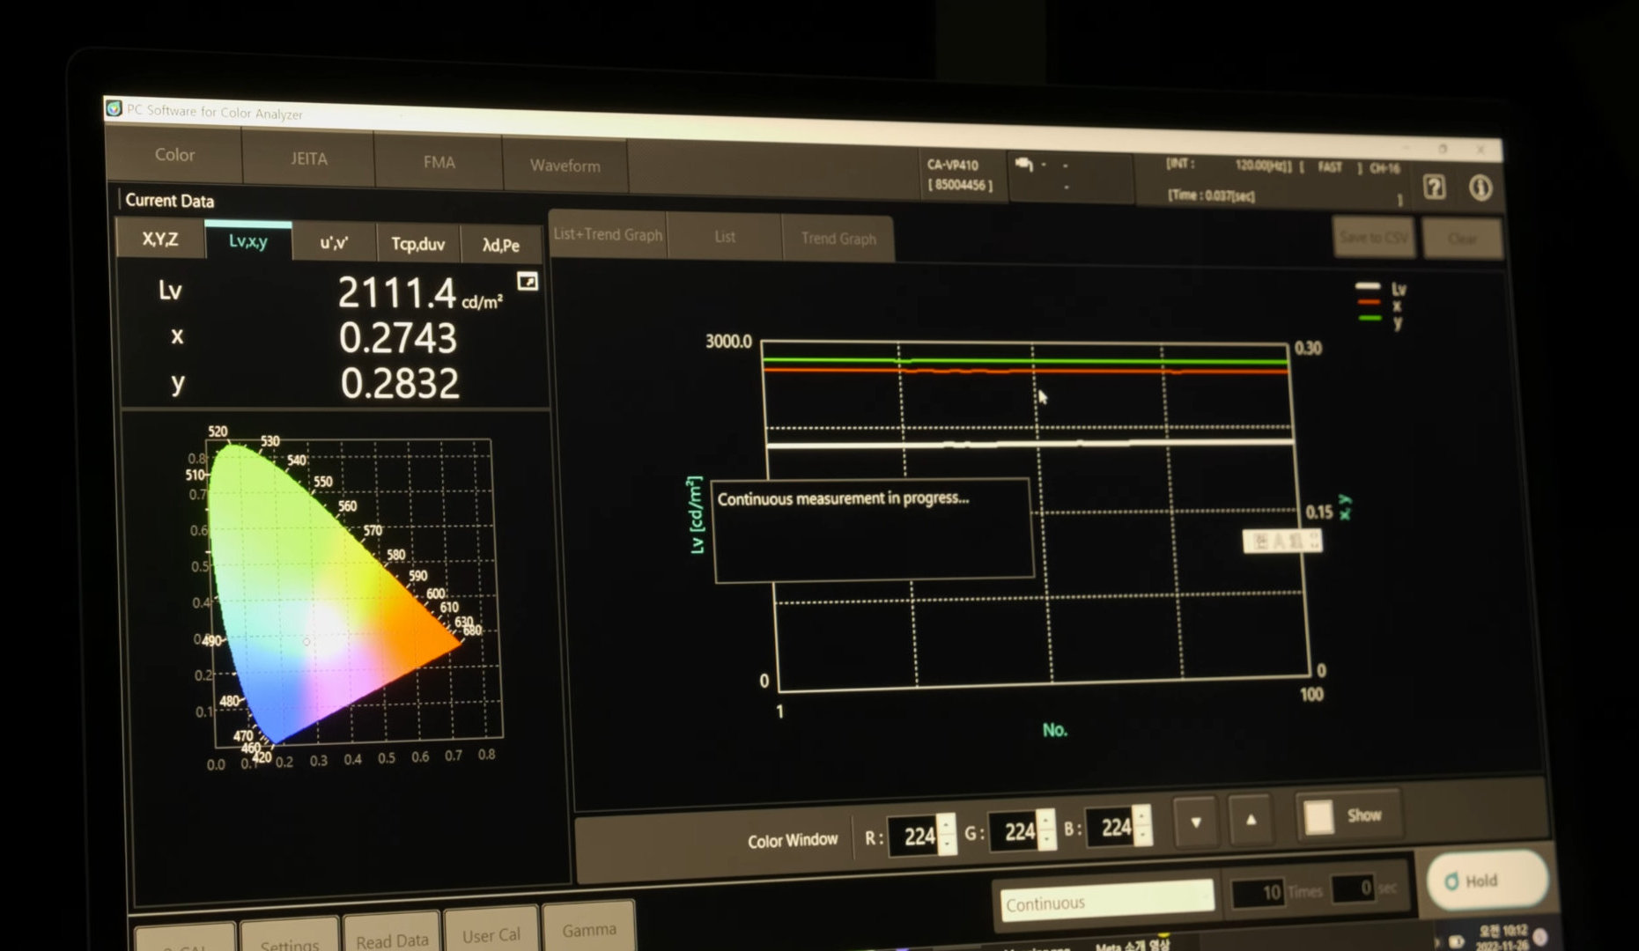Click the Save to CSV button

(x=1372, y=237)
